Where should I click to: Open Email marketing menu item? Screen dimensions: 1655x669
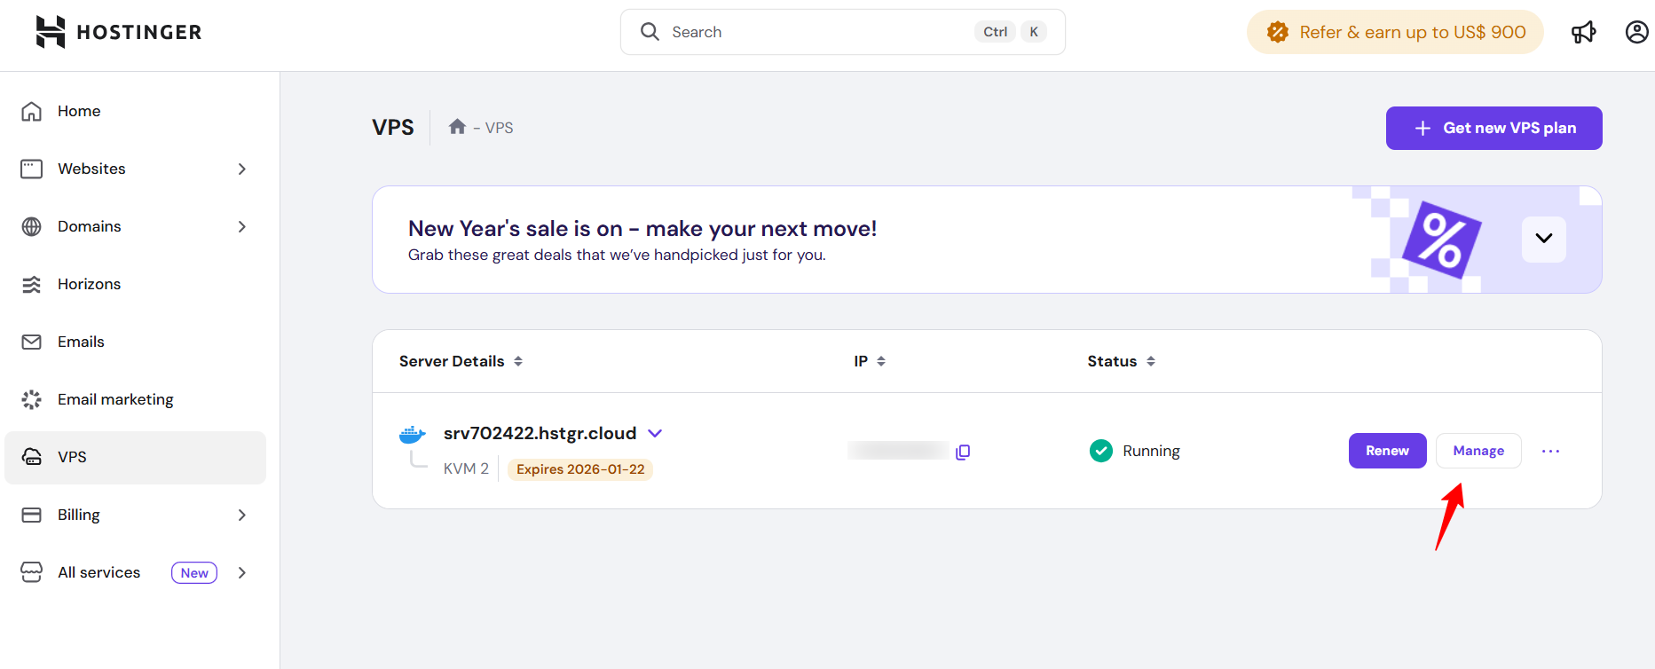pyautogui.click(x=135, y=399)
